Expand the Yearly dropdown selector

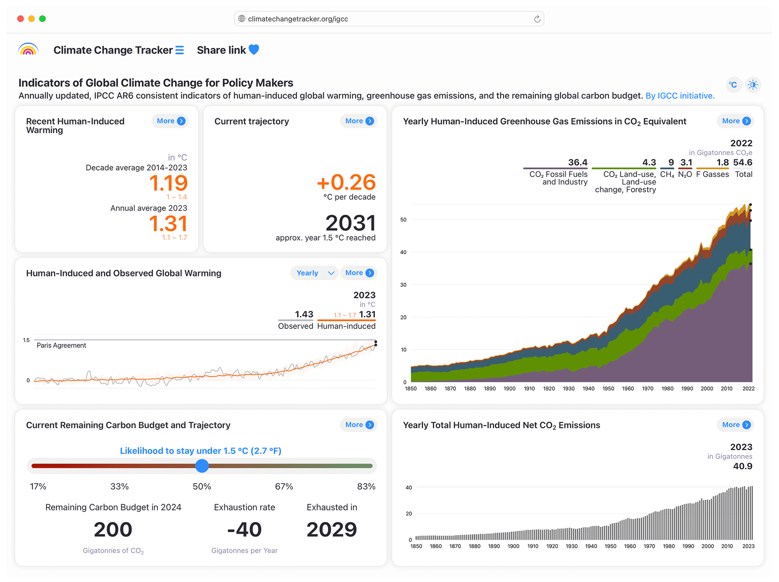pos(308,273)
